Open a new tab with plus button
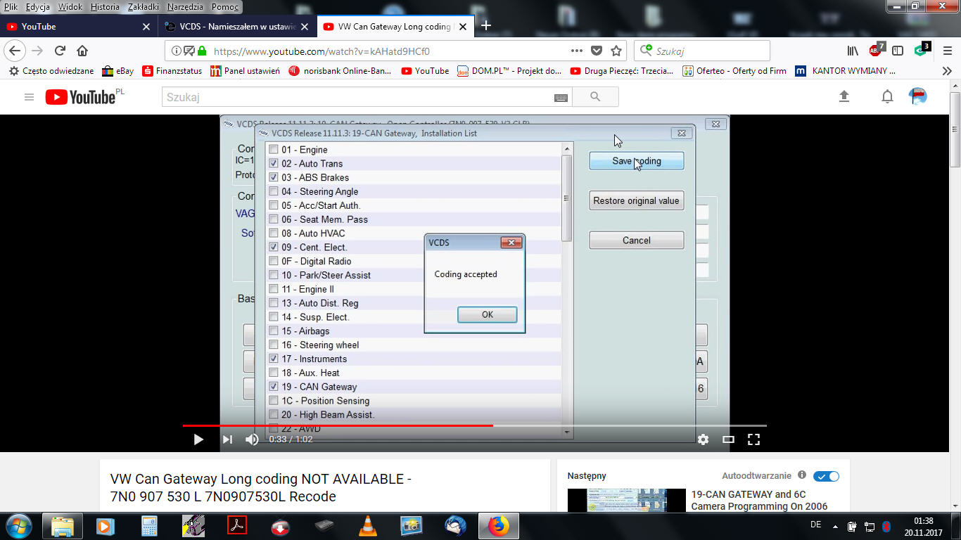This screenshot has height=540, width=961. tap(485, 26)
